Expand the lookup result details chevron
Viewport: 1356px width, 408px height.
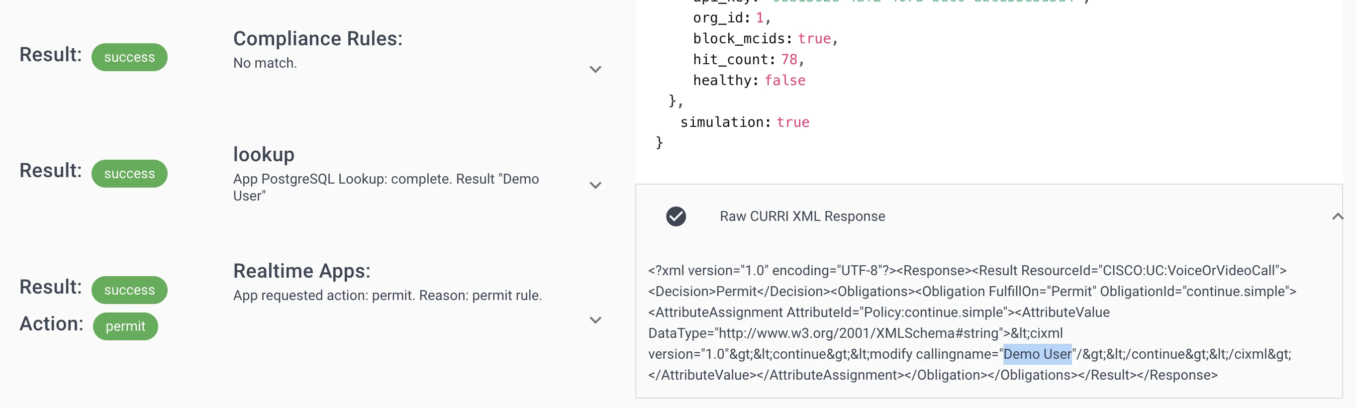[x=595, y=185]
